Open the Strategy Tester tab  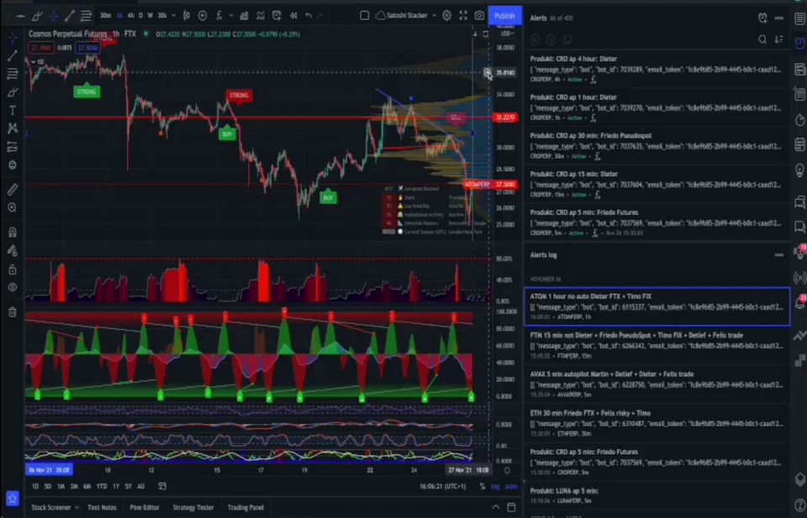[193, 508]
